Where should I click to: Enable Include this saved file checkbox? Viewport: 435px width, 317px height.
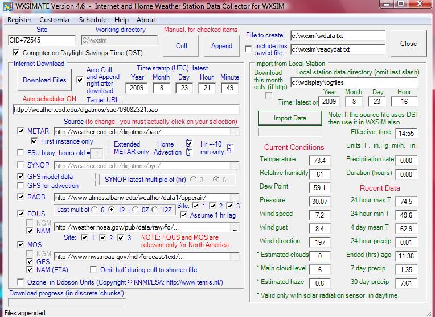248,49
